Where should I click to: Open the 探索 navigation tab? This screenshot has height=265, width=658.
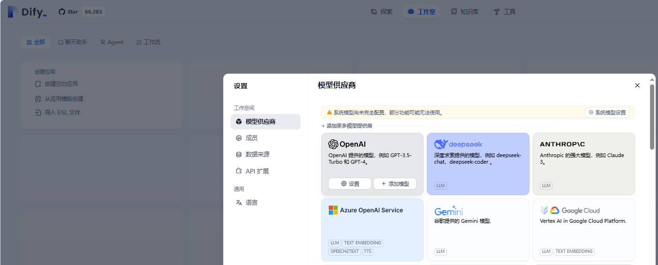(382, 12)
